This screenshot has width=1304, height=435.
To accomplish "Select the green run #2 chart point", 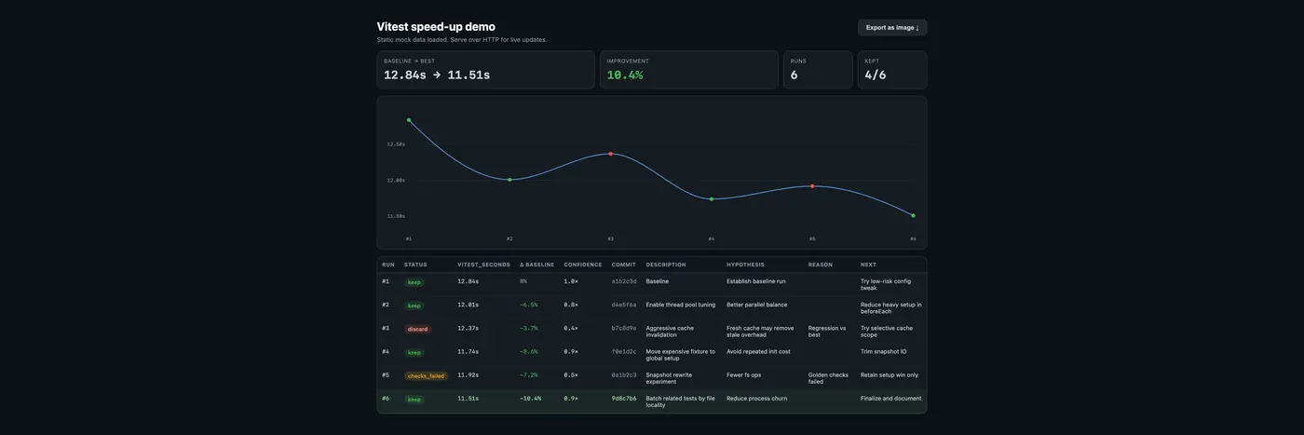I will click(509, 180).
